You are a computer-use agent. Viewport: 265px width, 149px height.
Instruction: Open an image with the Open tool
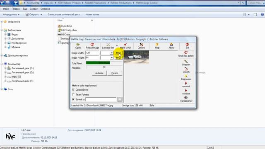click(78, 46)
